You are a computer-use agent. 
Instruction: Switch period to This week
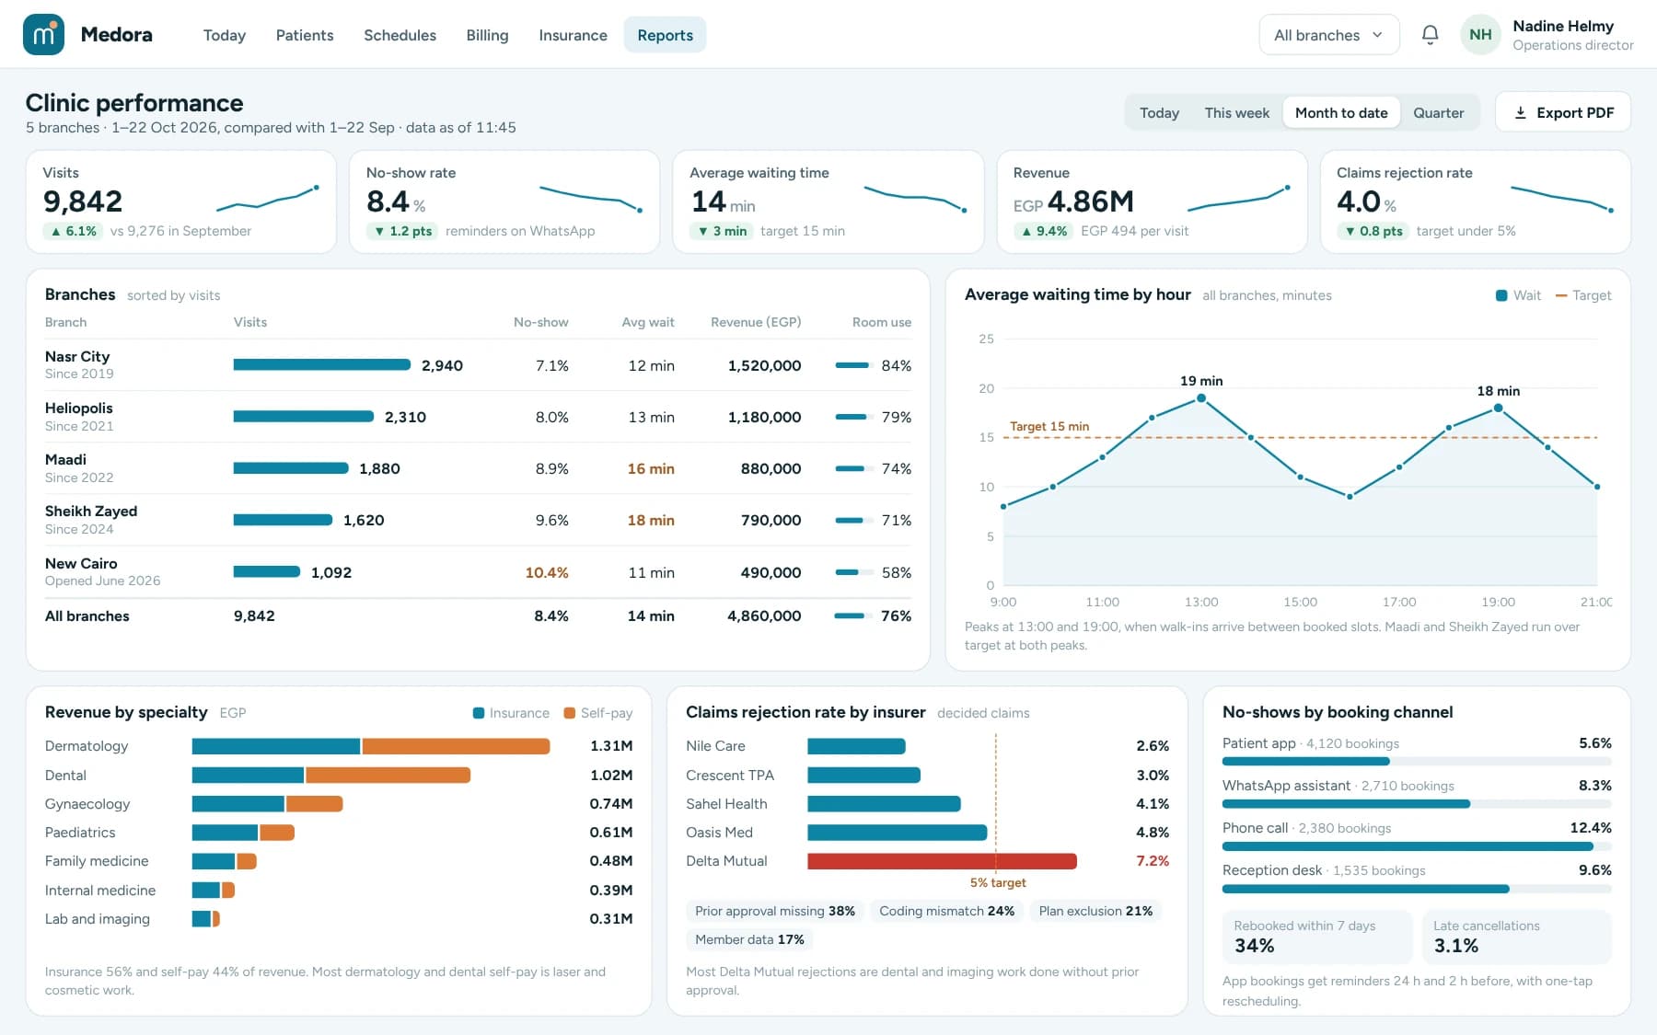click(1236, 112)
